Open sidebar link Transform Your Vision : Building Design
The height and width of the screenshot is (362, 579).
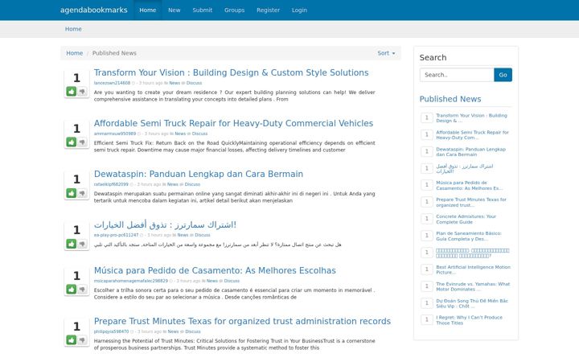click(x=471, y=118)
